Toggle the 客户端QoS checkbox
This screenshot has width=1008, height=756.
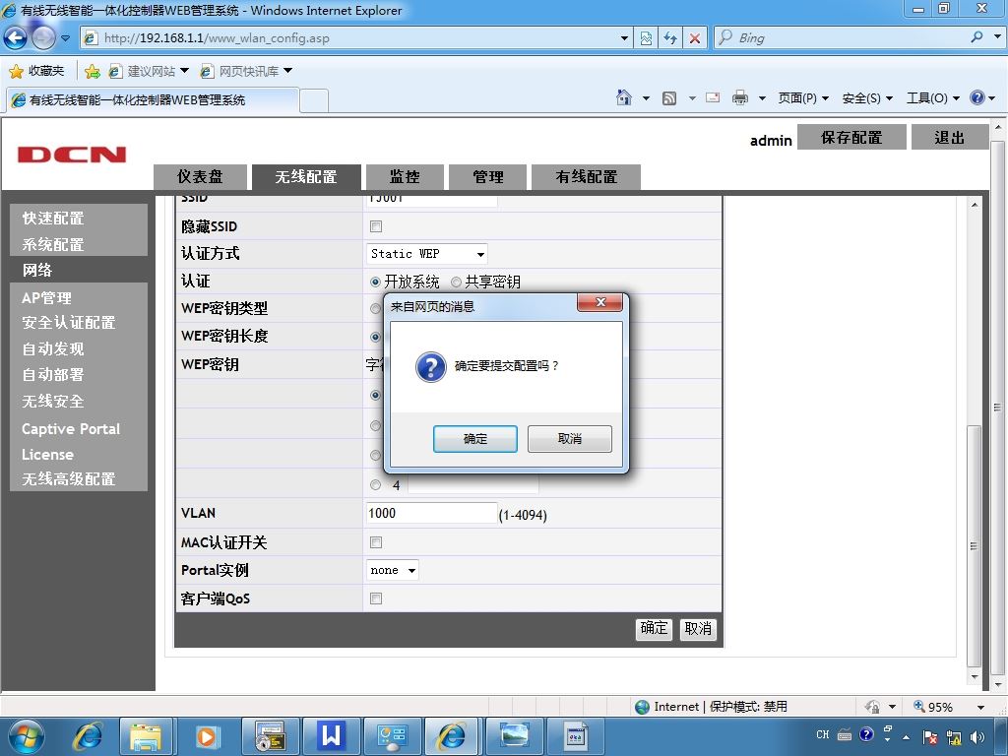coord(376,598)
